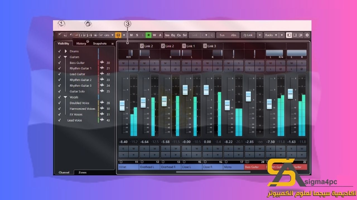357x200 pixels.
Task: Solo the Bass Guitar channel
Action: tap(260, 63)
